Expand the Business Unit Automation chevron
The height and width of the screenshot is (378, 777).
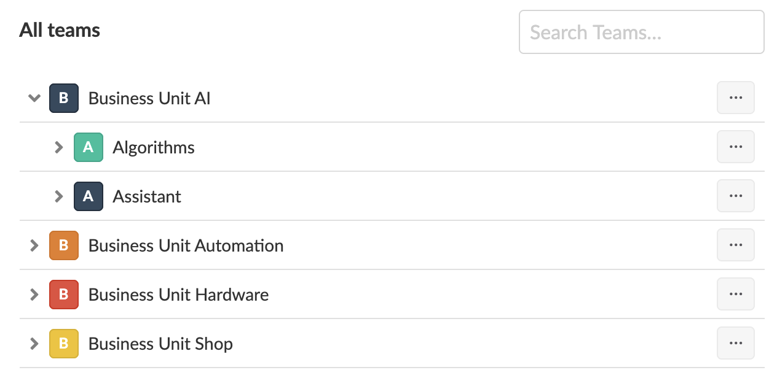pyautogui.click(x=34, y=245)
